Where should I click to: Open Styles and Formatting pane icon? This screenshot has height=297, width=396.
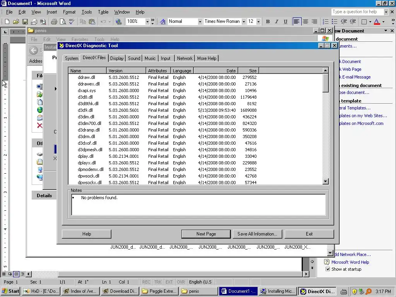point(163,22)
